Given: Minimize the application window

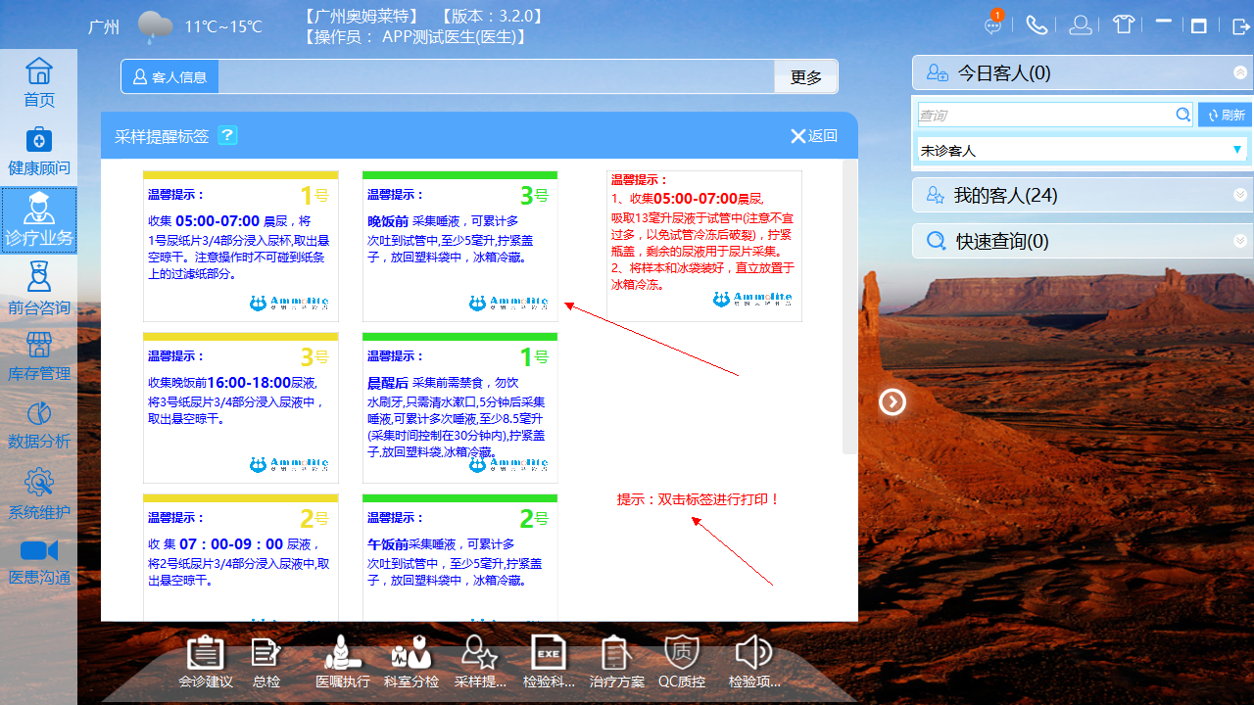Looking at the screenshot, I should 1163,22.
